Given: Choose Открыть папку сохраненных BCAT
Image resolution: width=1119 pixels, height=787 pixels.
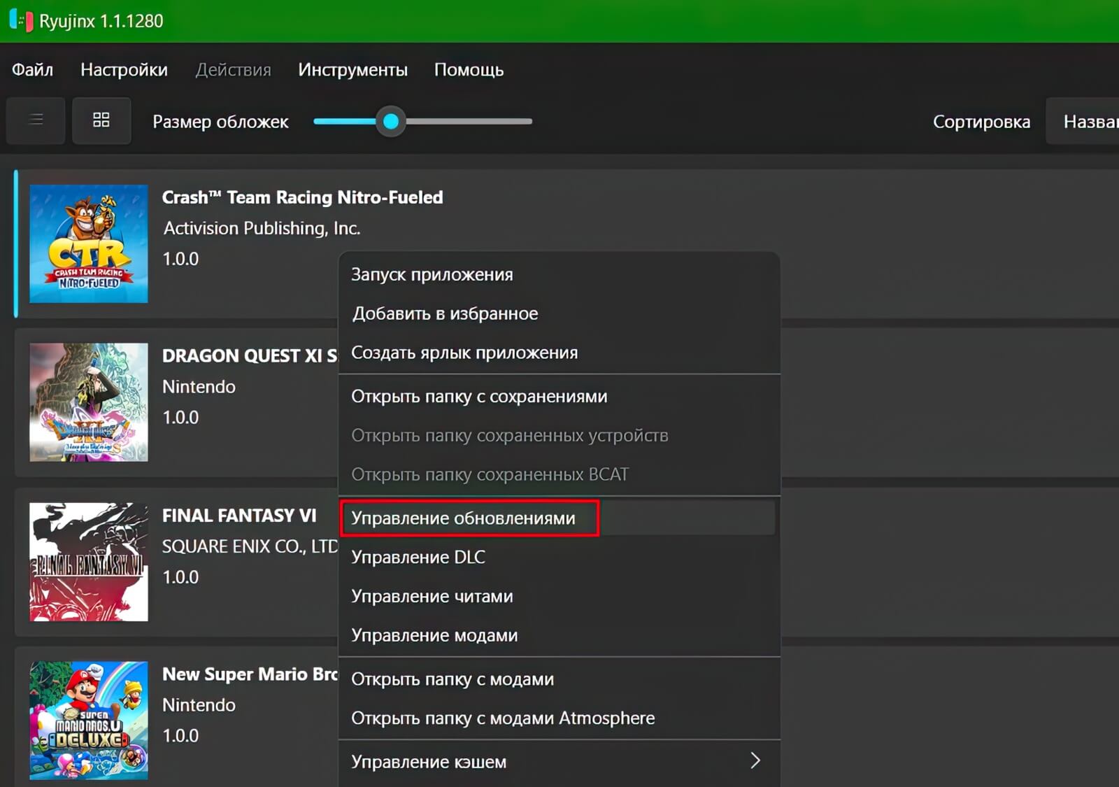Looking at the screenshot, I should (x=559, y=474).
